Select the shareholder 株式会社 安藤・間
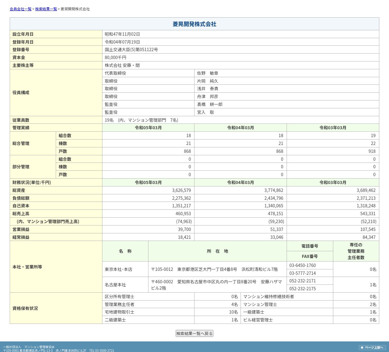This screenshot has height=352, width=389. coord(122,65)
